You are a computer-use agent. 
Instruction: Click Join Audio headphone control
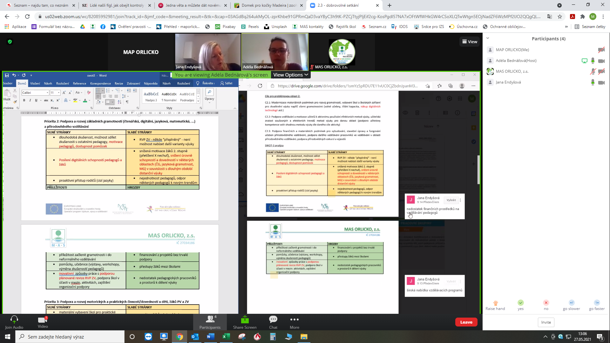[14, 319]
